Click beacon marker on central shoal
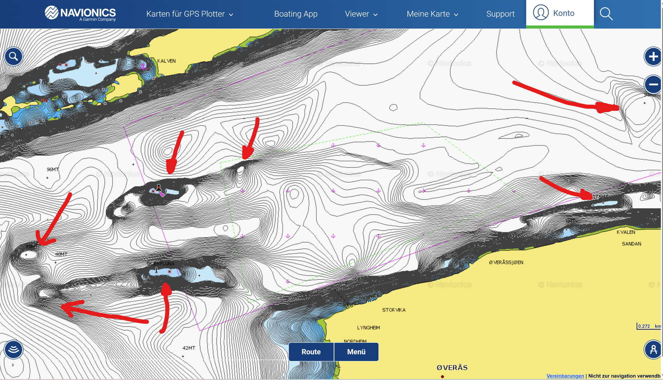 click(x=158, y=188)
